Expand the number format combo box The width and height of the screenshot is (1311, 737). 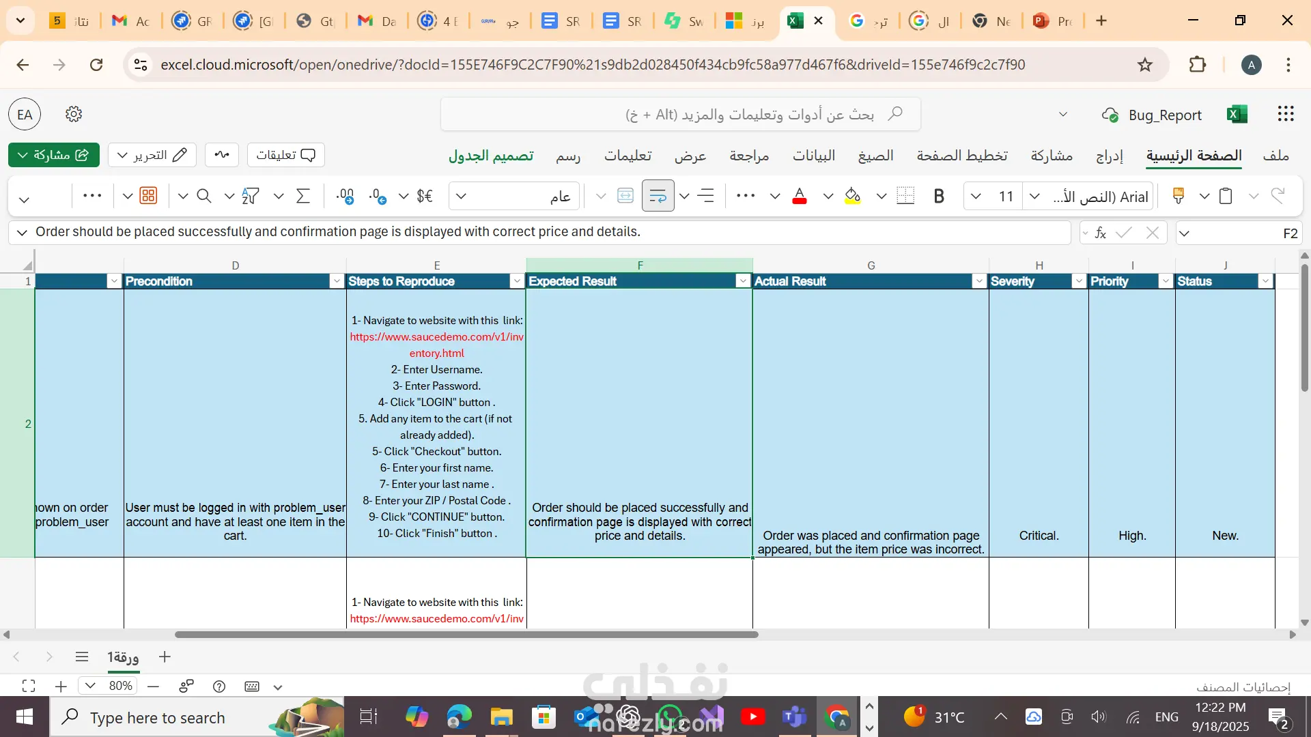coord(461,197)
